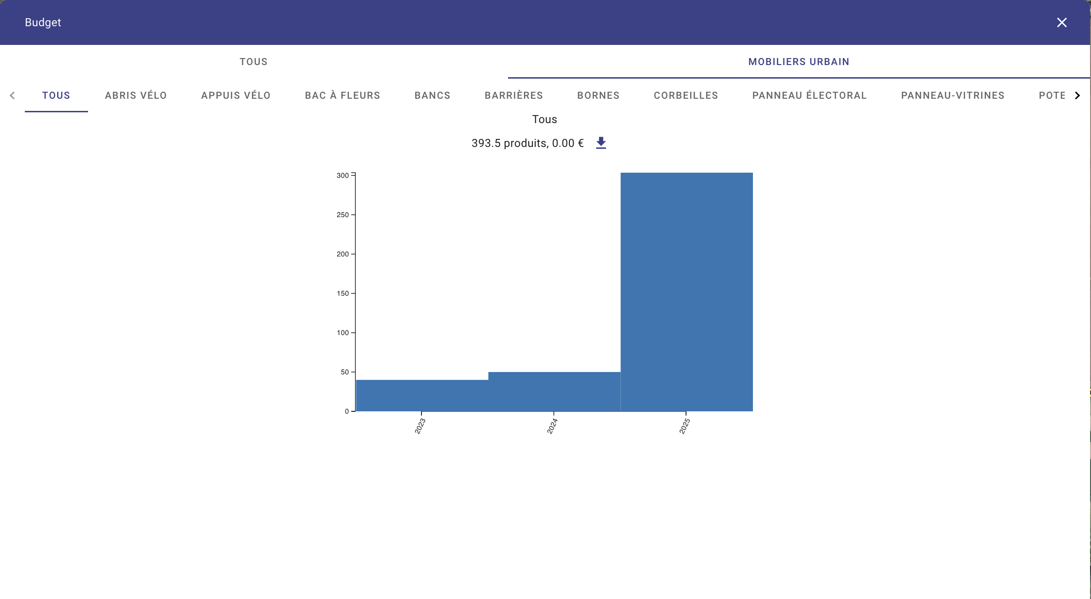The width and height of the screenshot is (1091, 599).
Task: Switch to the Bancs tab
Action: [432, 95]
